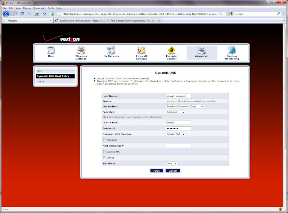This screenshot has height=213, width=288.
Task: Open the Provider dropdown
Action: pyautogui.click(x=175, y=112)
